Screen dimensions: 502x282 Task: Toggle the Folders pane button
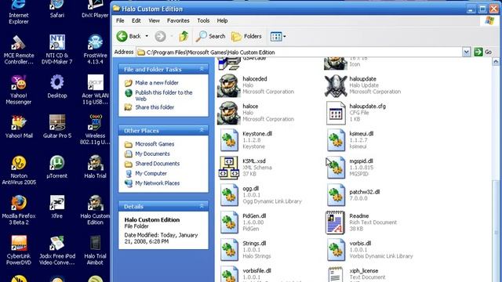coord(246,37)
